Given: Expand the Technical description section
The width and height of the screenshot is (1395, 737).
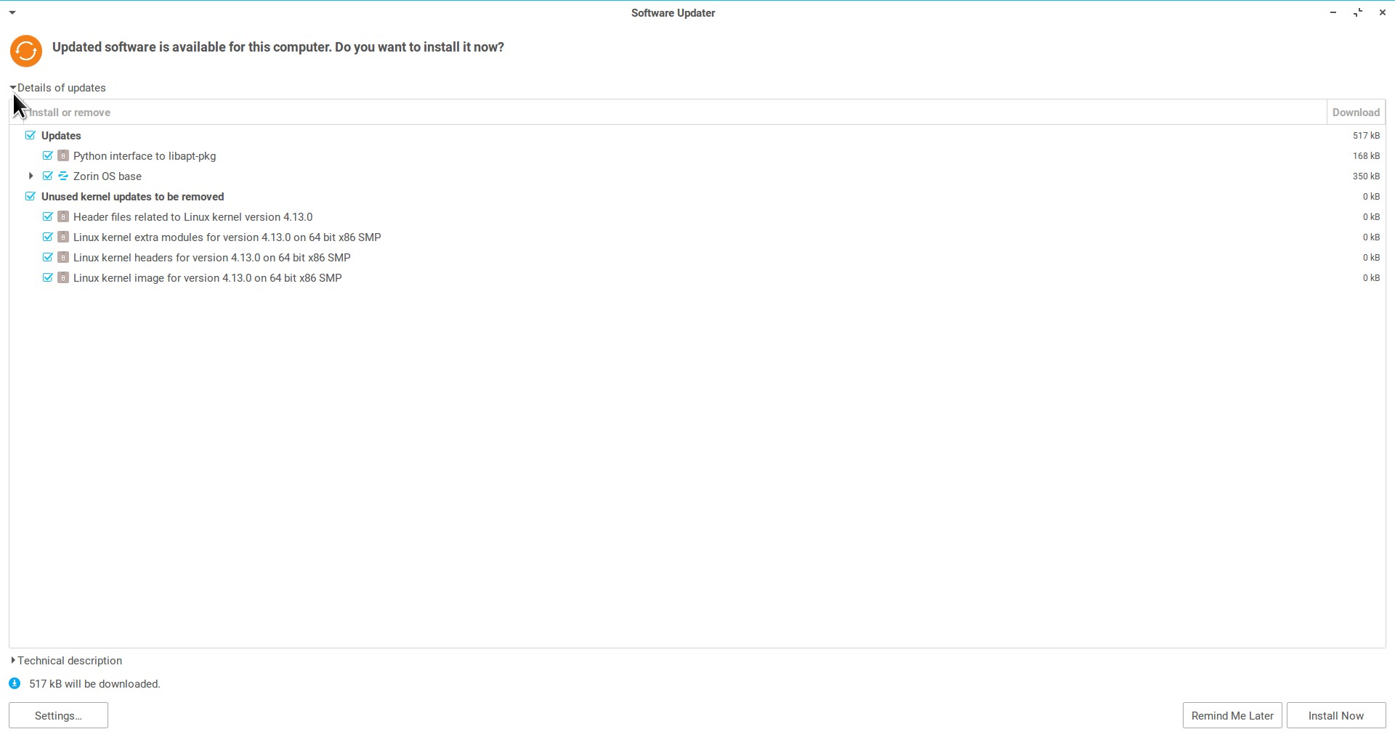Looking at the screenshot, I should (x=13, y=661).
